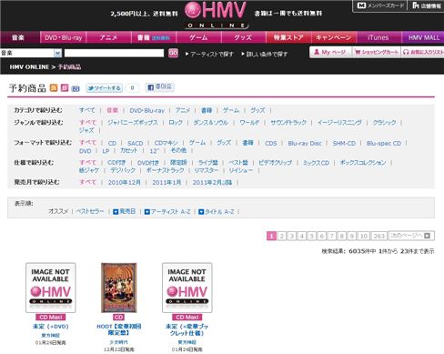Open the HOOT album cover thumbnail
The image size is (444, 354).
click(119, 288)
